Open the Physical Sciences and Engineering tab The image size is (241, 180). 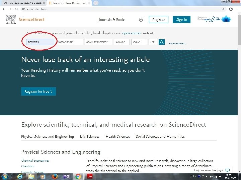(48, 137)
